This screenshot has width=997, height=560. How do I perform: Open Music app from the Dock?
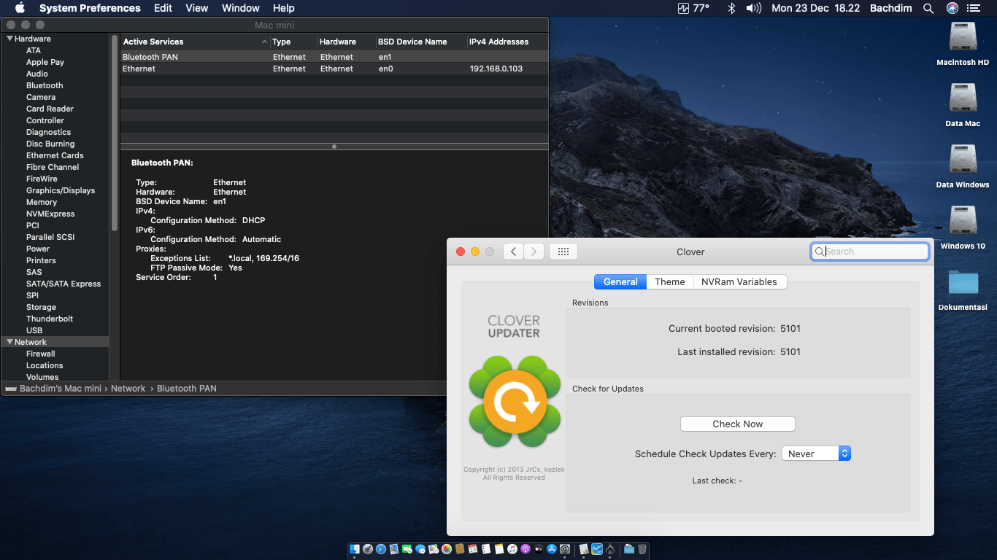pyautogui.click(x=512, y=549)
